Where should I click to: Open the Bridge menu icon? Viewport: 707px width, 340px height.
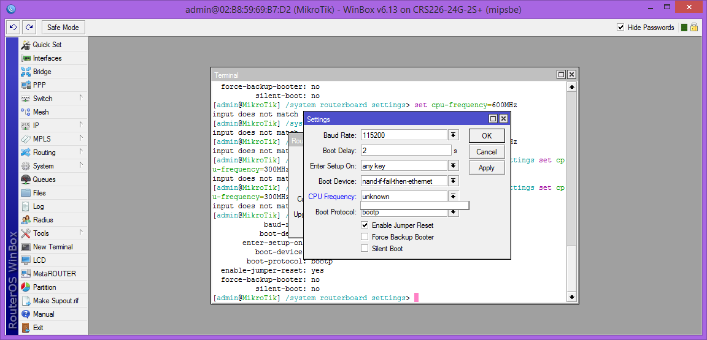point(26,72)
